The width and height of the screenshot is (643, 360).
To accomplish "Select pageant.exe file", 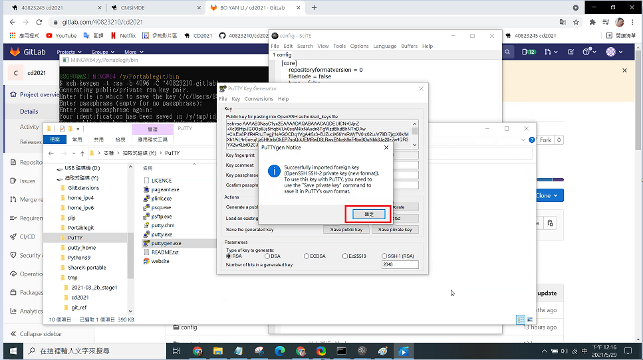I will (165, 189).
